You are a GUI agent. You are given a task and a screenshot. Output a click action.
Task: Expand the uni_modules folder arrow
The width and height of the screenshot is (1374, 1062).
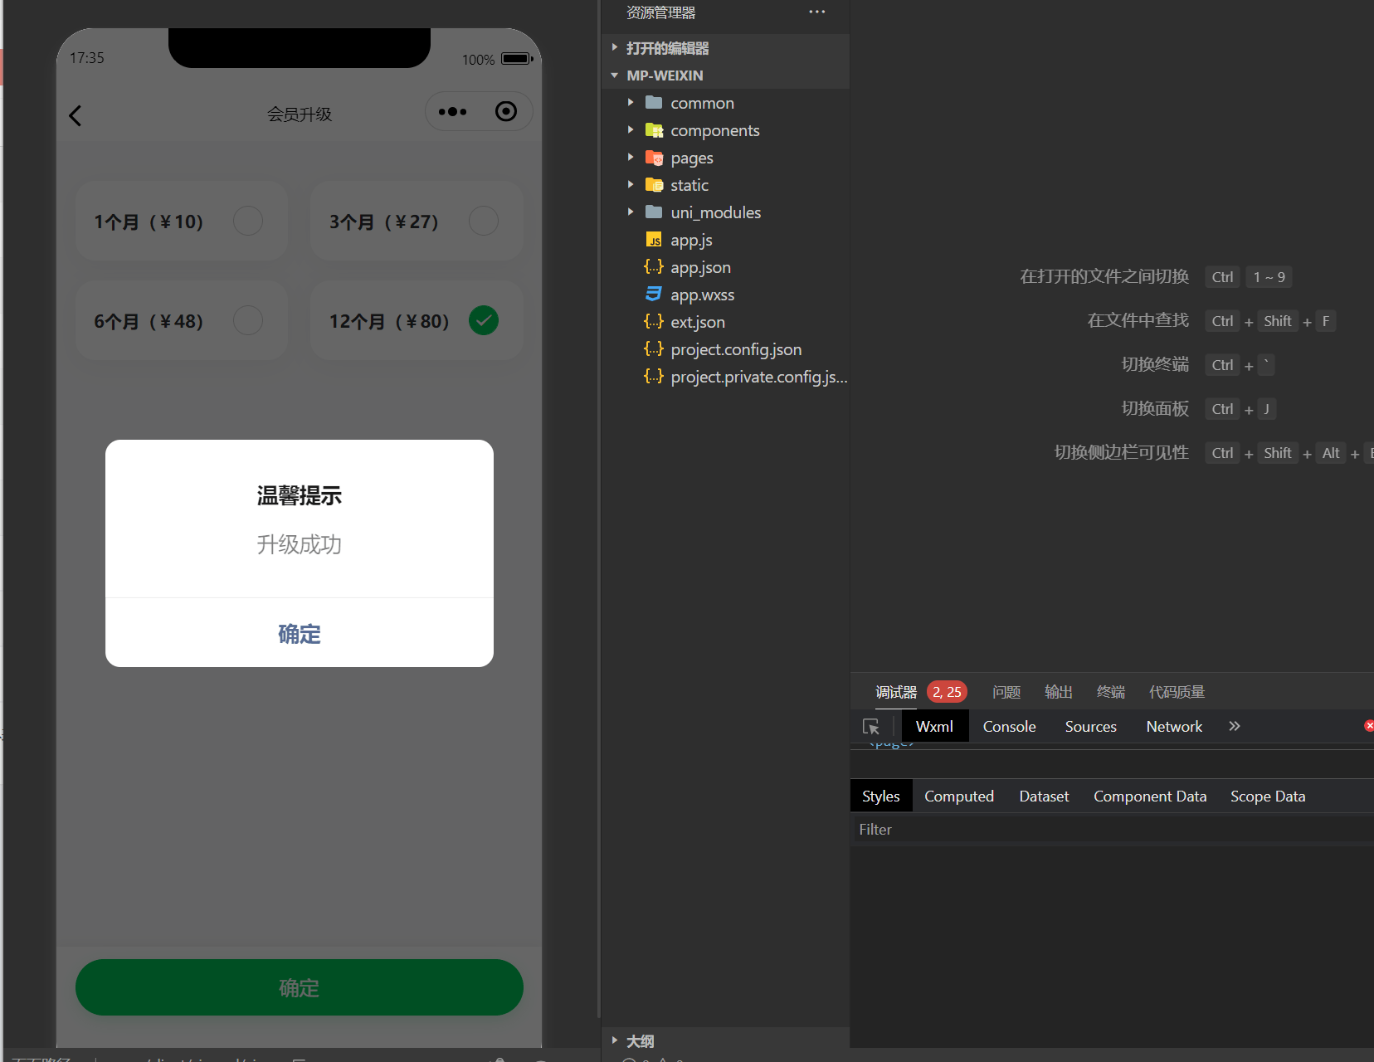point(631,212)
